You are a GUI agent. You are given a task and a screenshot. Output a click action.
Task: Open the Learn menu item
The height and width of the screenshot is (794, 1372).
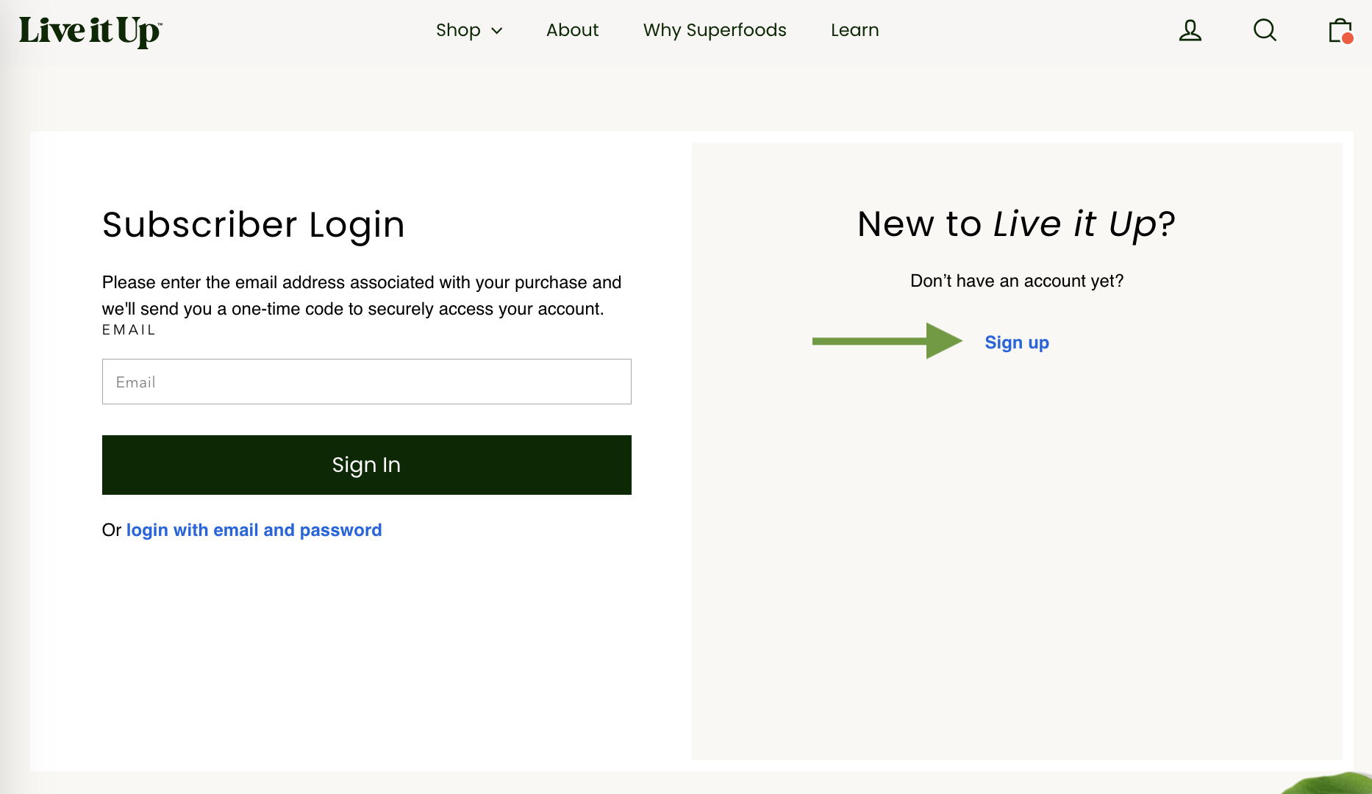pyautogui.click(x=855, y=30)
